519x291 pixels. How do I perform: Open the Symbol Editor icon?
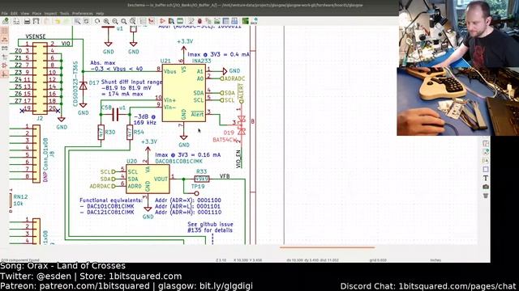pyautogui.click(x=162, y=21)
